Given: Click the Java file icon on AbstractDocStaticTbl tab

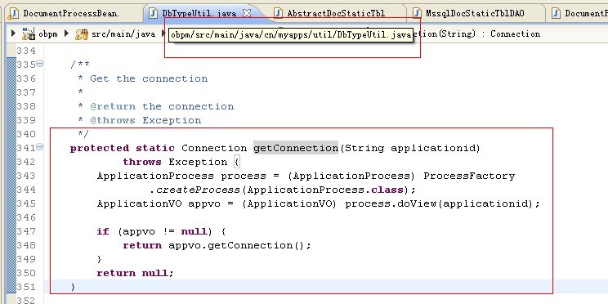Looking at the screenshot, I should pyautogui.click(x=278, y=13).
